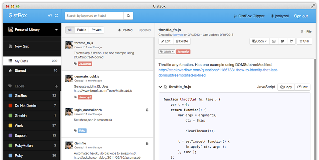Click Javascript label in detail pane

183,52
